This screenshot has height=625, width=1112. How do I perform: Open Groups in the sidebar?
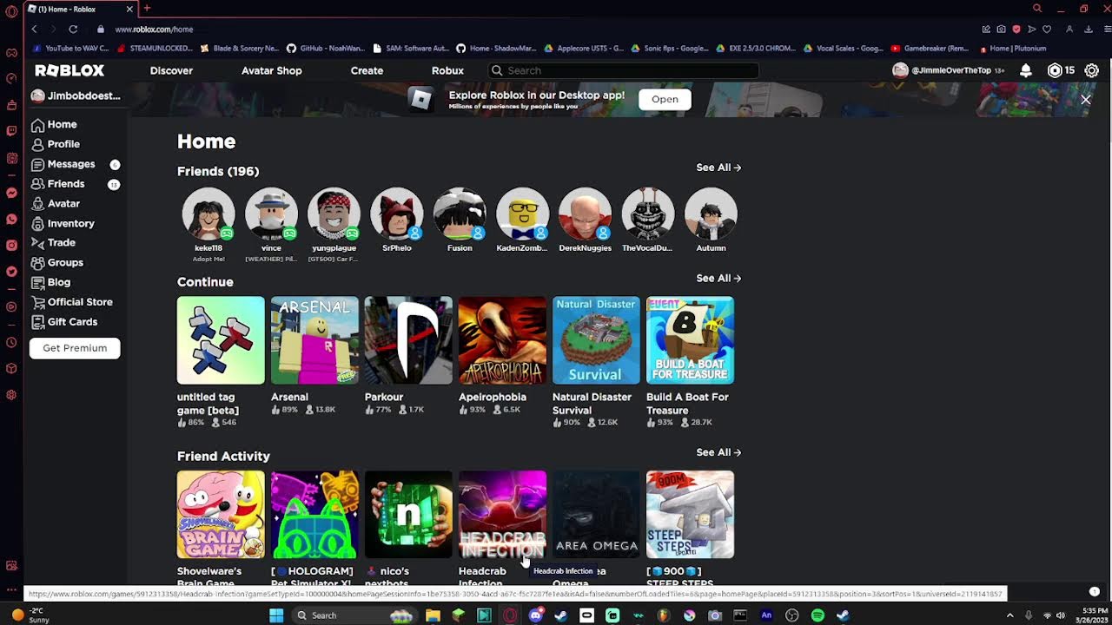pyautogui.click(x=57, y=262)
